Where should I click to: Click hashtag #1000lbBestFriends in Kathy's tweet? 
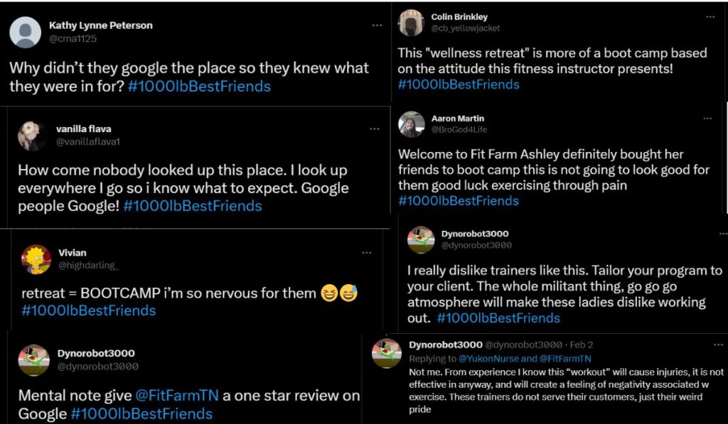[200, 87]
